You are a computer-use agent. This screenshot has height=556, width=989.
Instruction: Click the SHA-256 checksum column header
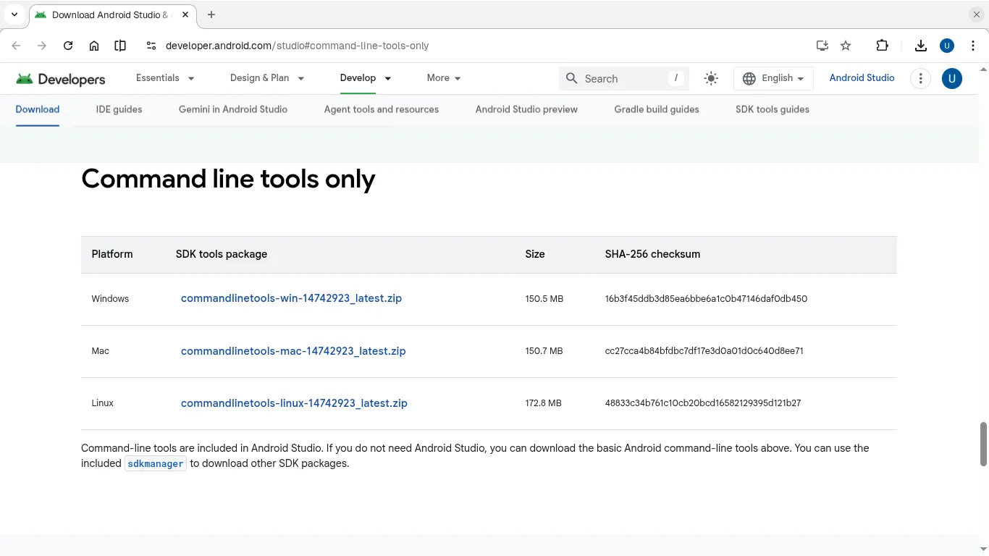click(652, 254)
